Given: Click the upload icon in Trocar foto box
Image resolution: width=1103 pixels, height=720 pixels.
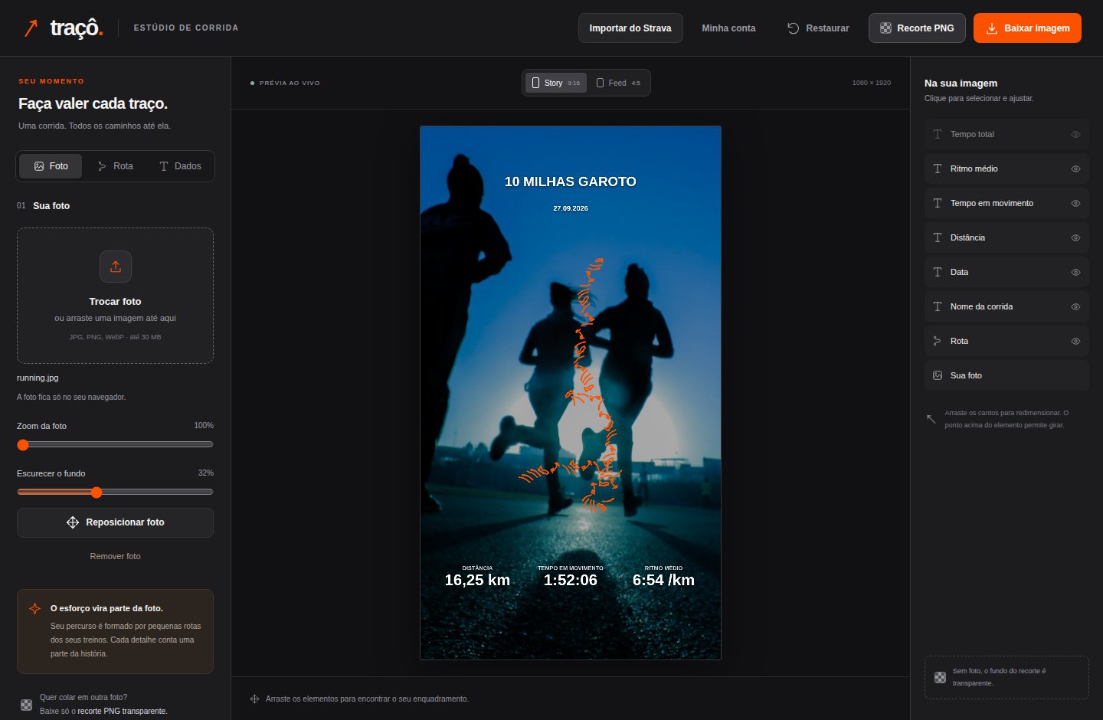Looking at the screenshot, I should pyautogui.click(x=116, y=267).
